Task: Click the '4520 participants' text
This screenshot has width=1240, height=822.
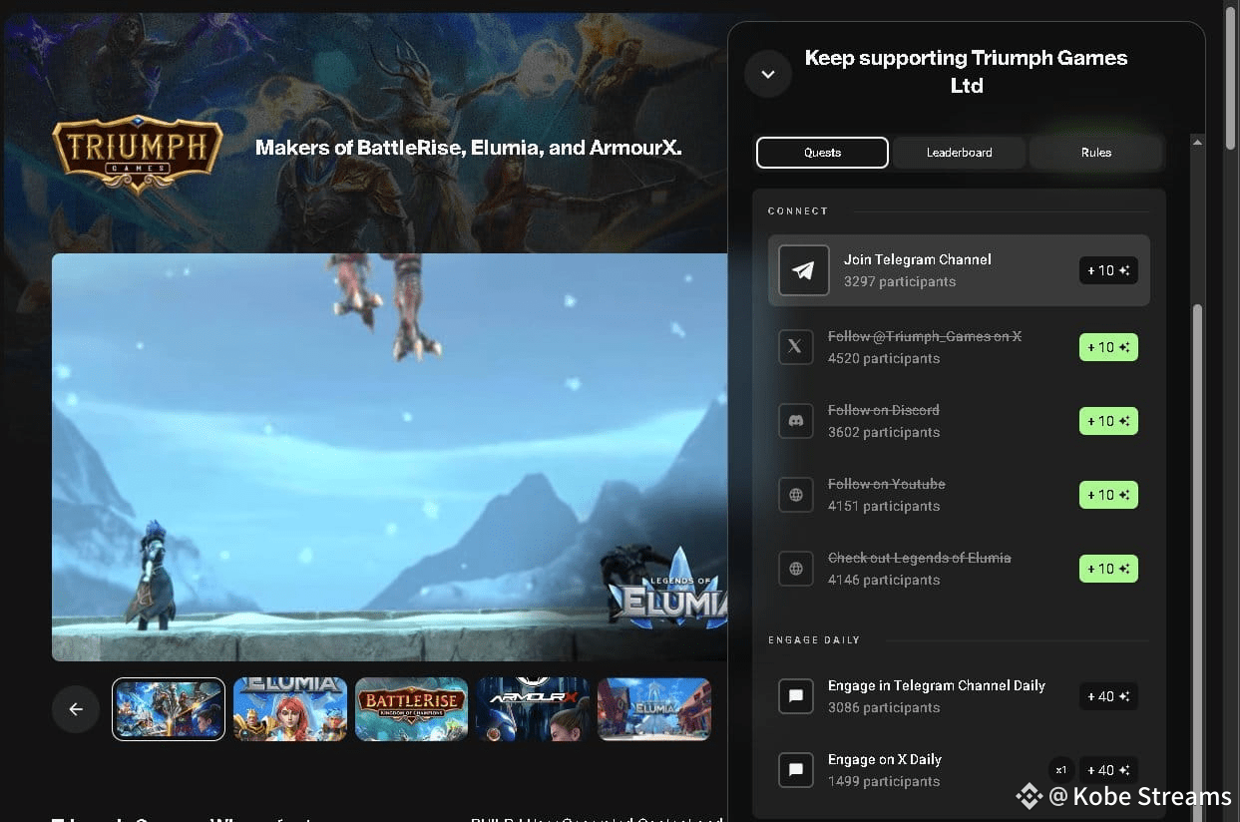Action: 884,358
